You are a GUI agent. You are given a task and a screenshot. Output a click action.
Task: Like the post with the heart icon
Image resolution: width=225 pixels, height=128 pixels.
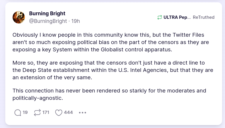59,113
